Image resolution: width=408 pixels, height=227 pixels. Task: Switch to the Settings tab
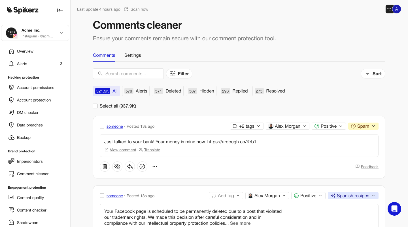[x=133, y=55]
